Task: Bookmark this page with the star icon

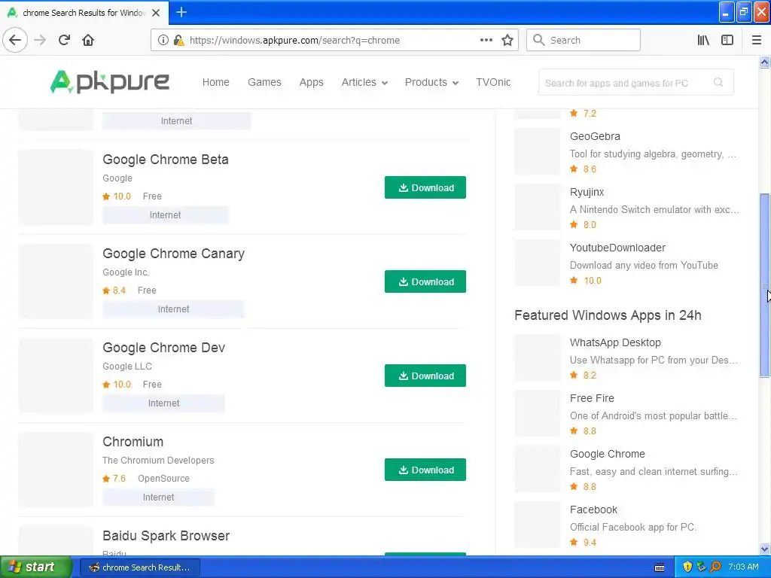Action: pyautogui.click(x=507, y=40)
